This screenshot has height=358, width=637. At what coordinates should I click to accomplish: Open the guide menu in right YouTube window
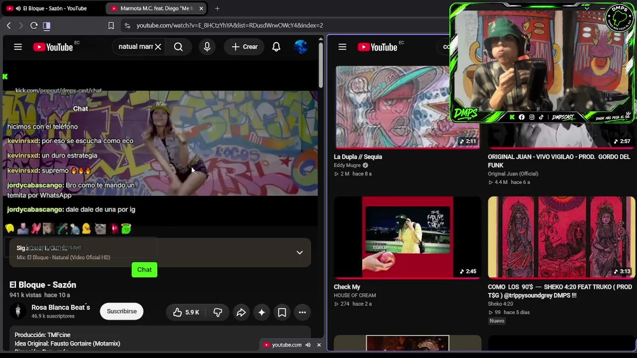[342, 47]
